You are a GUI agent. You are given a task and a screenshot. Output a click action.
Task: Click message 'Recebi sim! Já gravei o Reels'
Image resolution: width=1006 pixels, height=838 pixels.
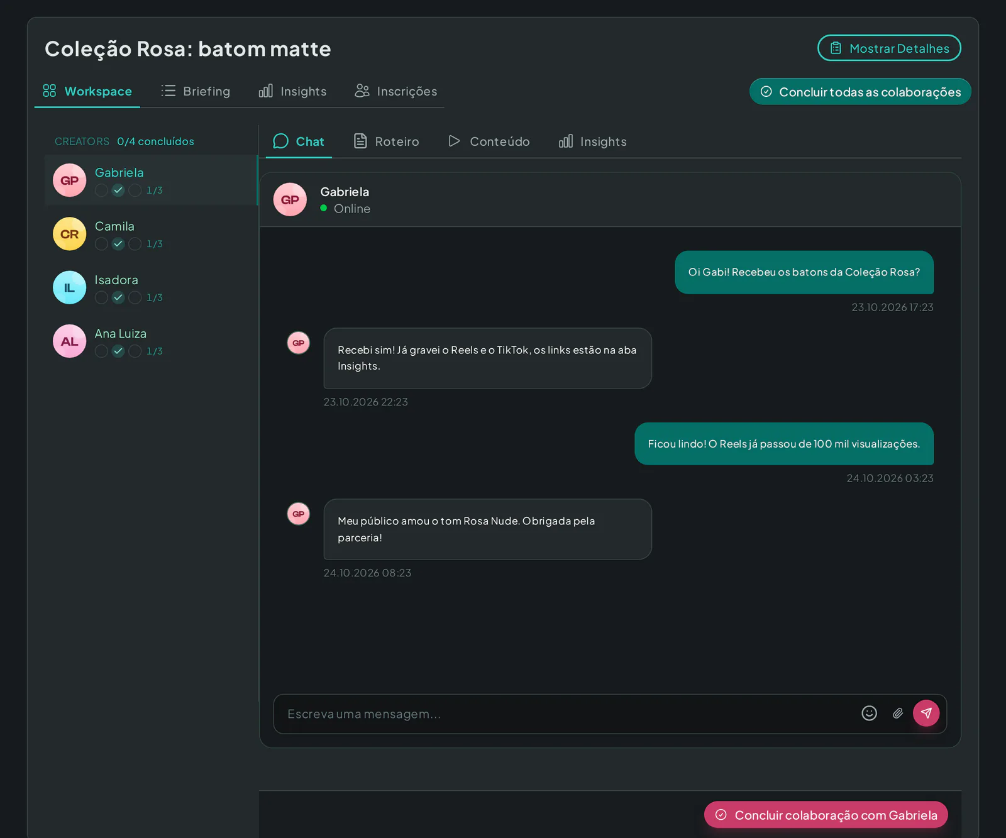tap(487, 358)
